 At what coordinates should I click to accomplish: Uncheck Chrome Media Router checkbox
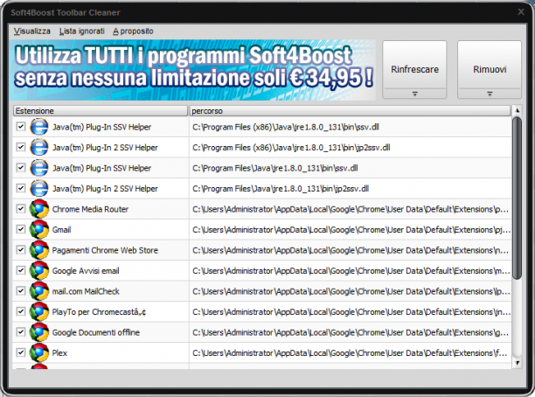[21, 209]
